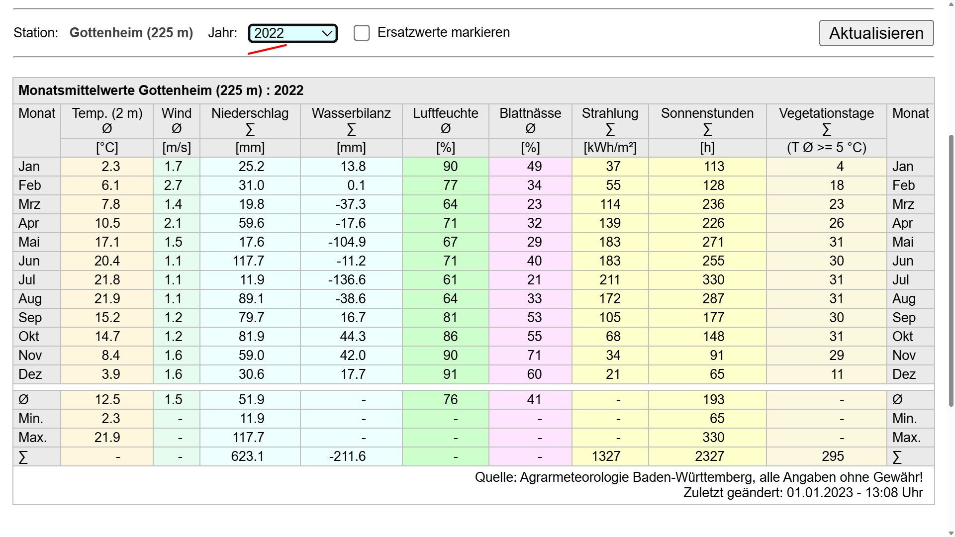Enable the Ersatzwerte markieren checkbox
This screenshot has width=955, height=537.
point(362,33)
